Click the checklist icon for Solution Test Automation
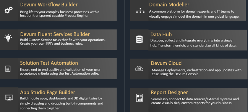Screen dimensions: 248x112 (8, 69)
